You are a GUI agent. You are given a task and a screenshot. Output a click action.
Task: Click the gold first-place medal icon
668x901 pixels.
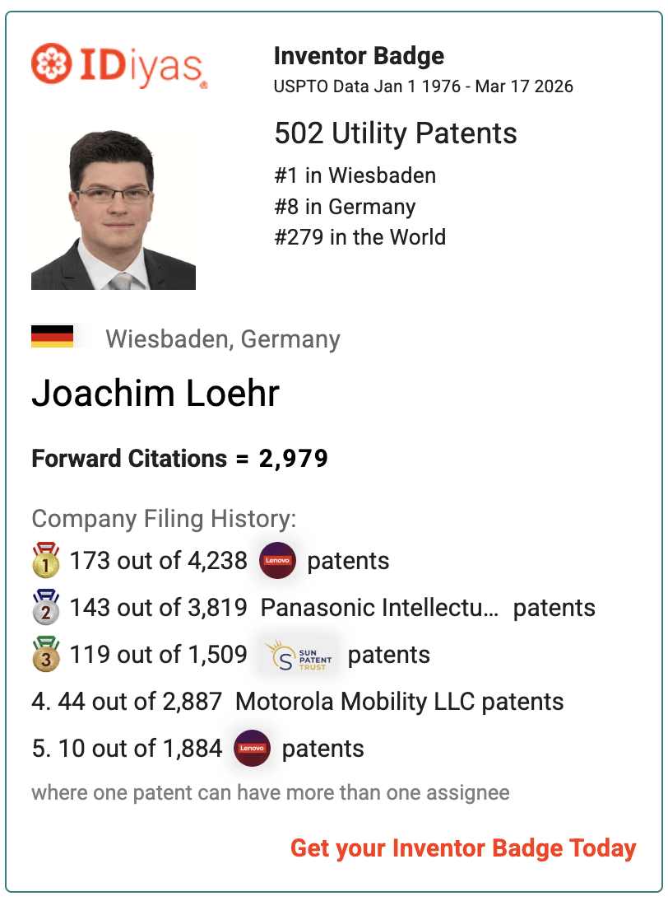click(46, 560)
